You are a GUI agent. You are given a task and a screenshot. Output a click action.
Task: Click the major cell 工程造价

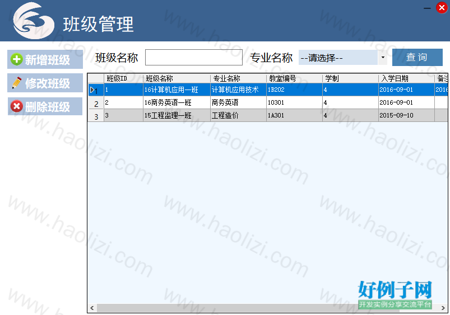point(238,115)
